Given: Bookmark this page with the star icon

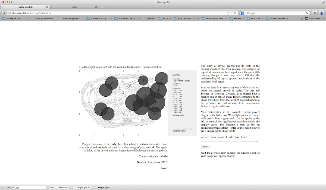Looking at the screenshot, I should click(228, 13).
